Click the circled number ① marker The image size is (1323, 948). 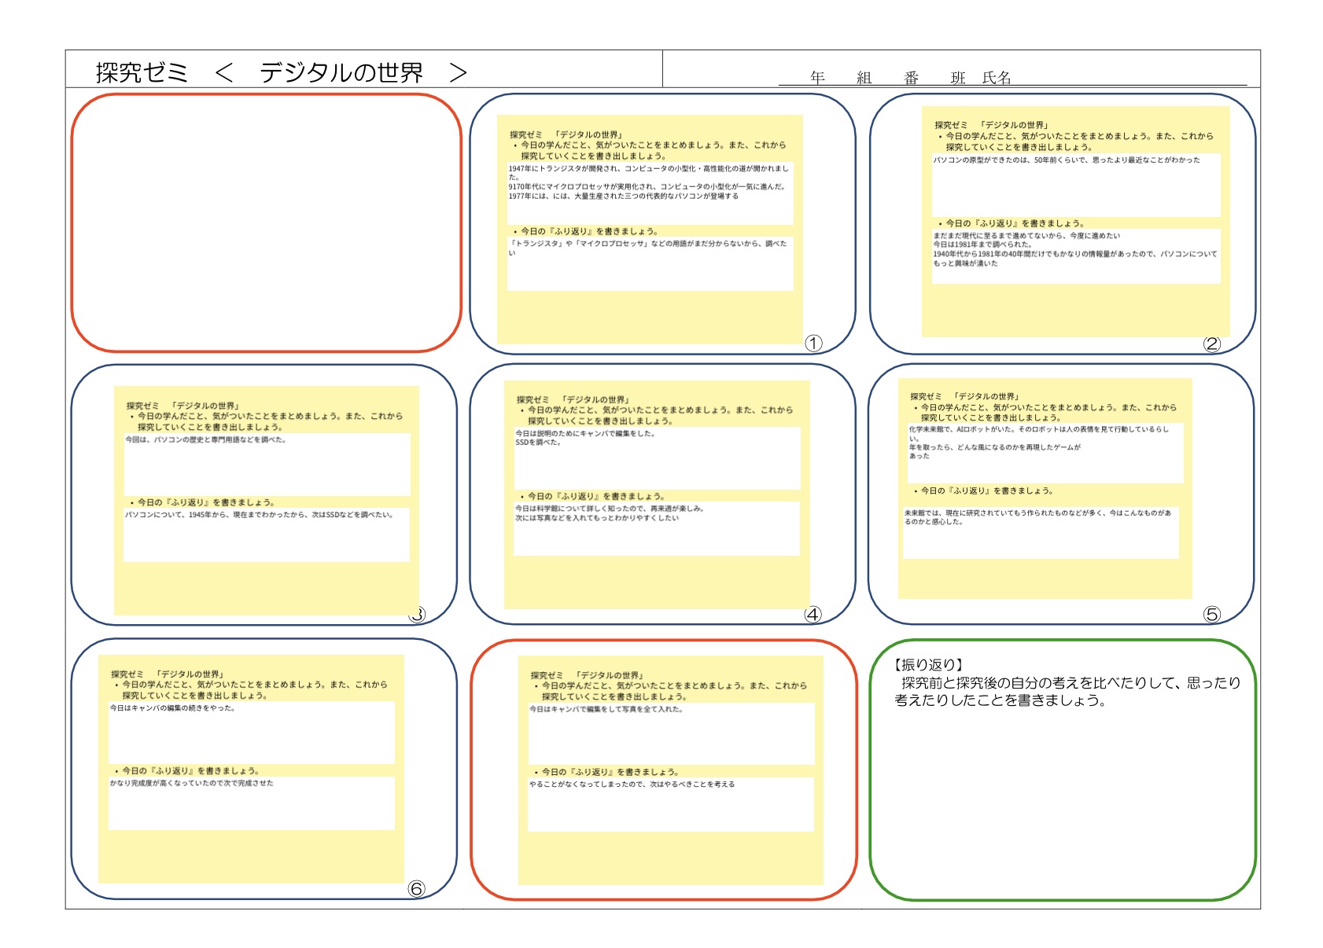point(813,344)
